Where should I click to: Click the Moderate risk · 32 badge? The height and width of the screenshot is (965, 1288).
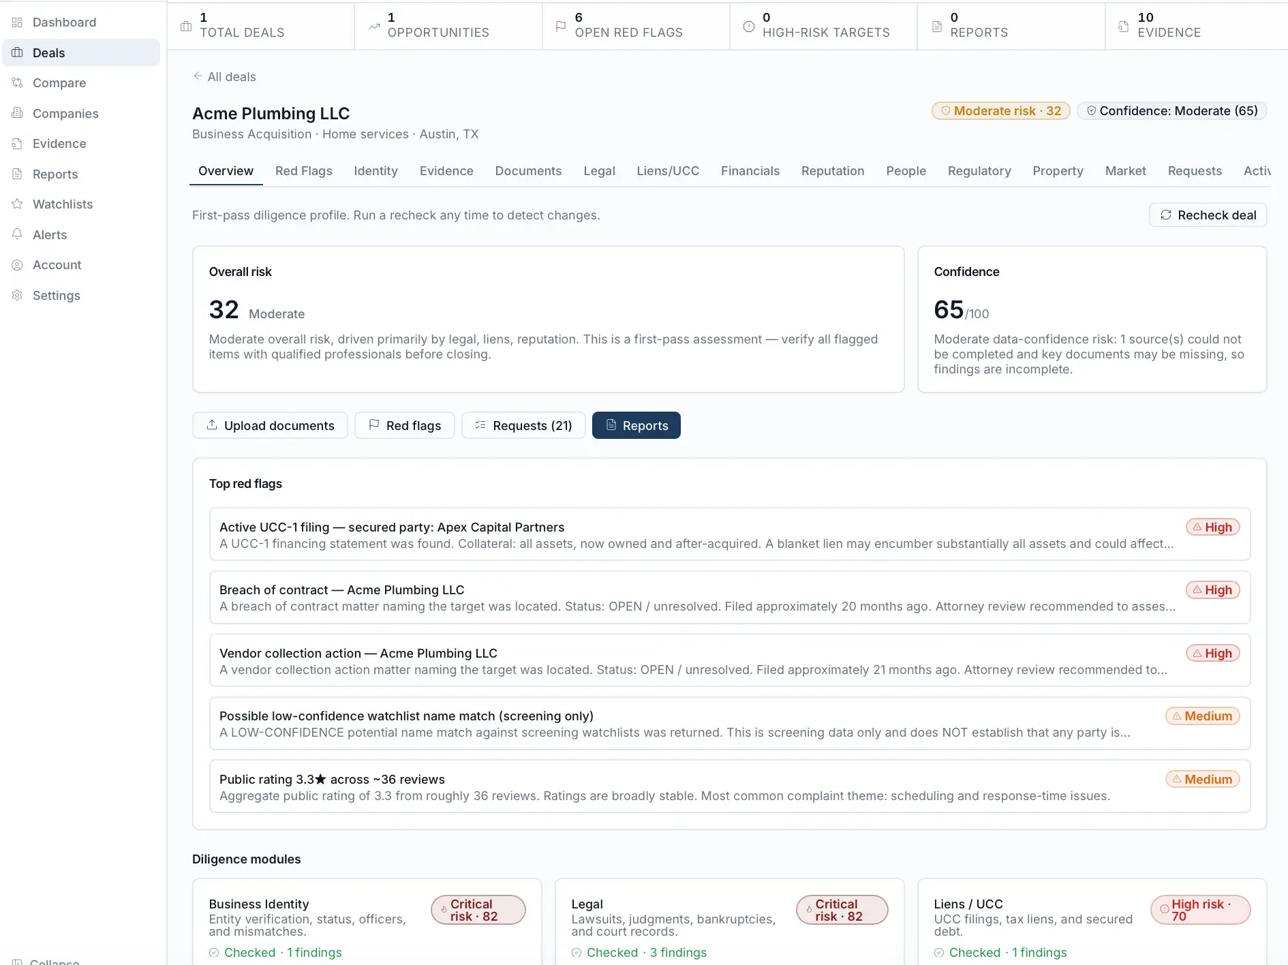tap(1000, 110)
